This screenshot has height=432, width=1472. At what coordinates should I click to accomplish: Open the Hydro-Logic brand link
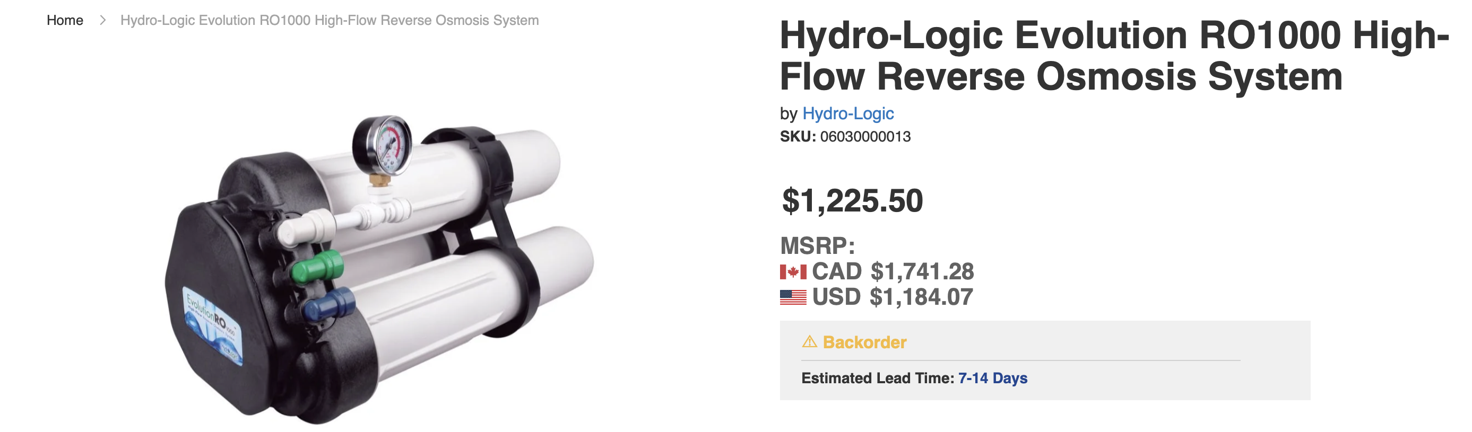847,113
